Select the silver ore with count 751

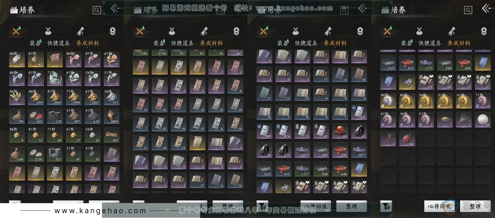111,97
